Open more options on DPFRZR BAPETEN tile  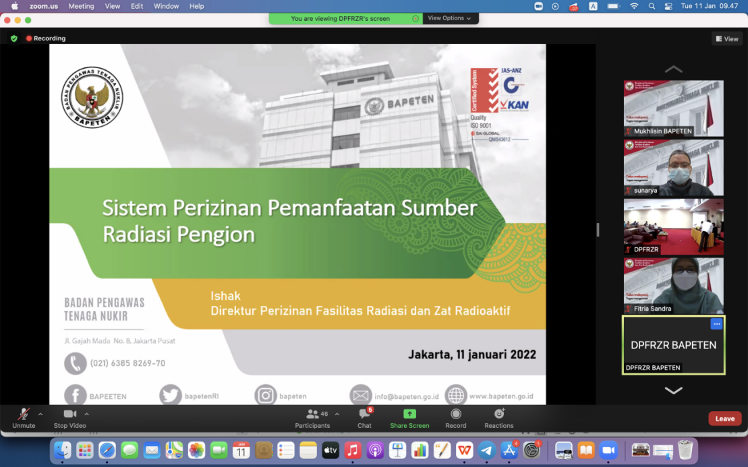[x=716, y=324]
